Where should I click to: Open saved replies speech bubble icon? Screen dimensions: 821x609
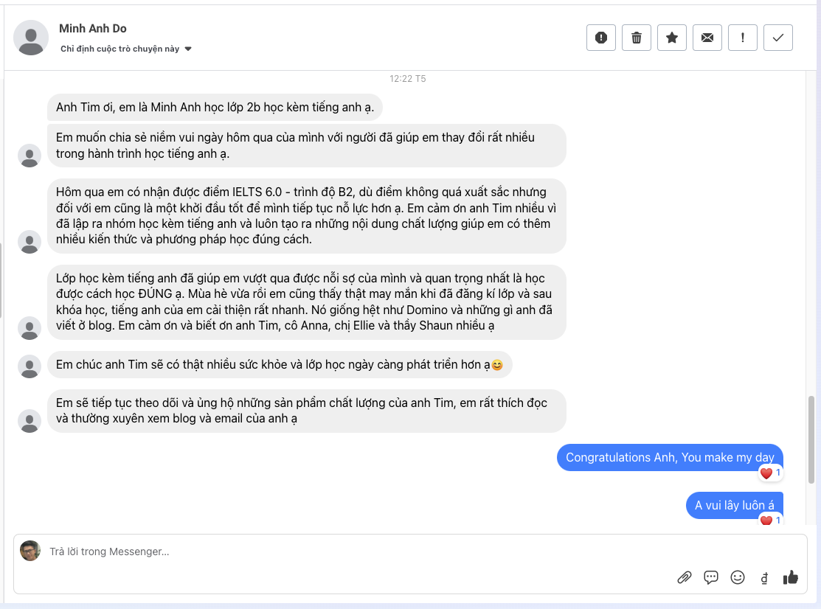(711, 577)
